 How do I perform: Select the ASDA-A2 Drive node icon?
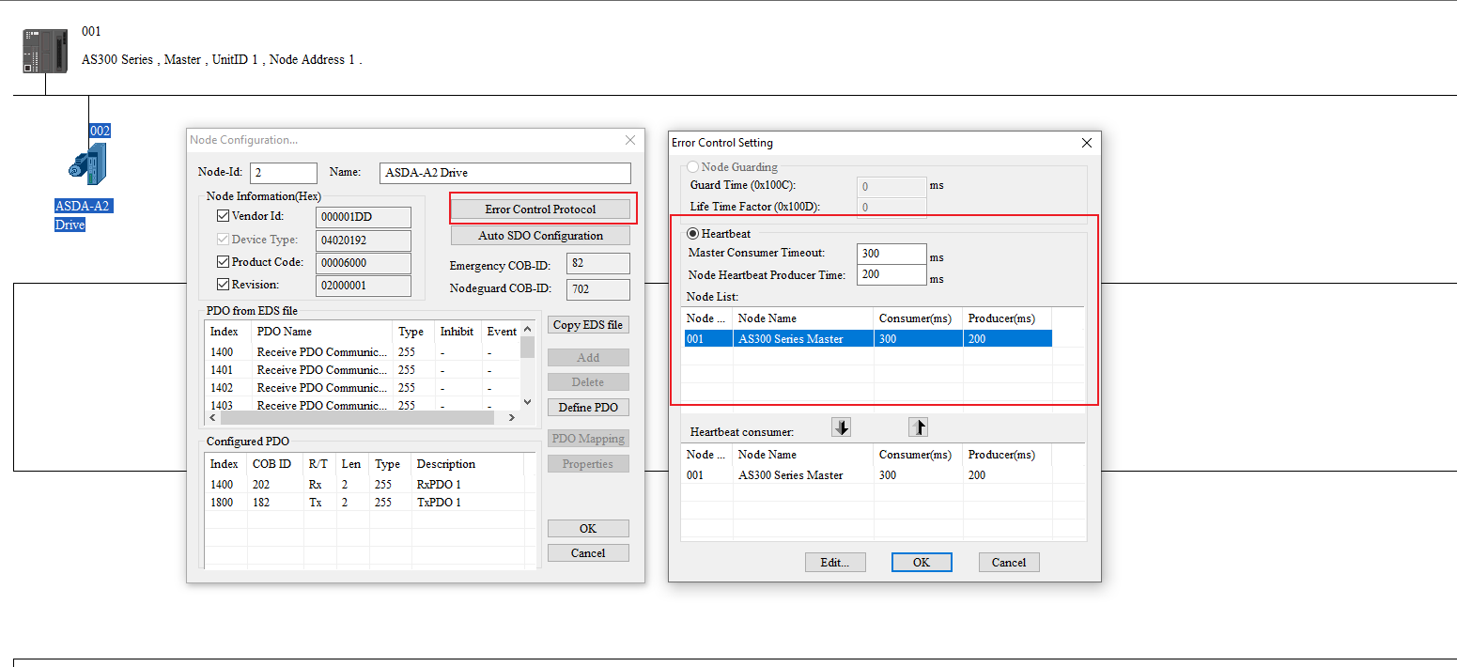88,163
